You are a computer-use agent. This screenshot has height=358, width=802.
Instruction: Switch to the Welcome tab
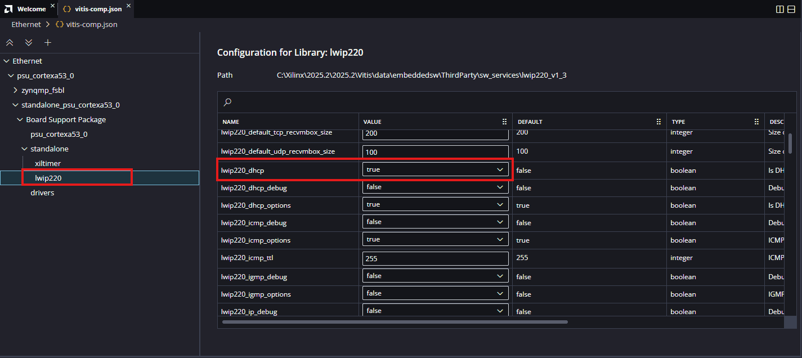pyautogui.click(x=31, y=9)
